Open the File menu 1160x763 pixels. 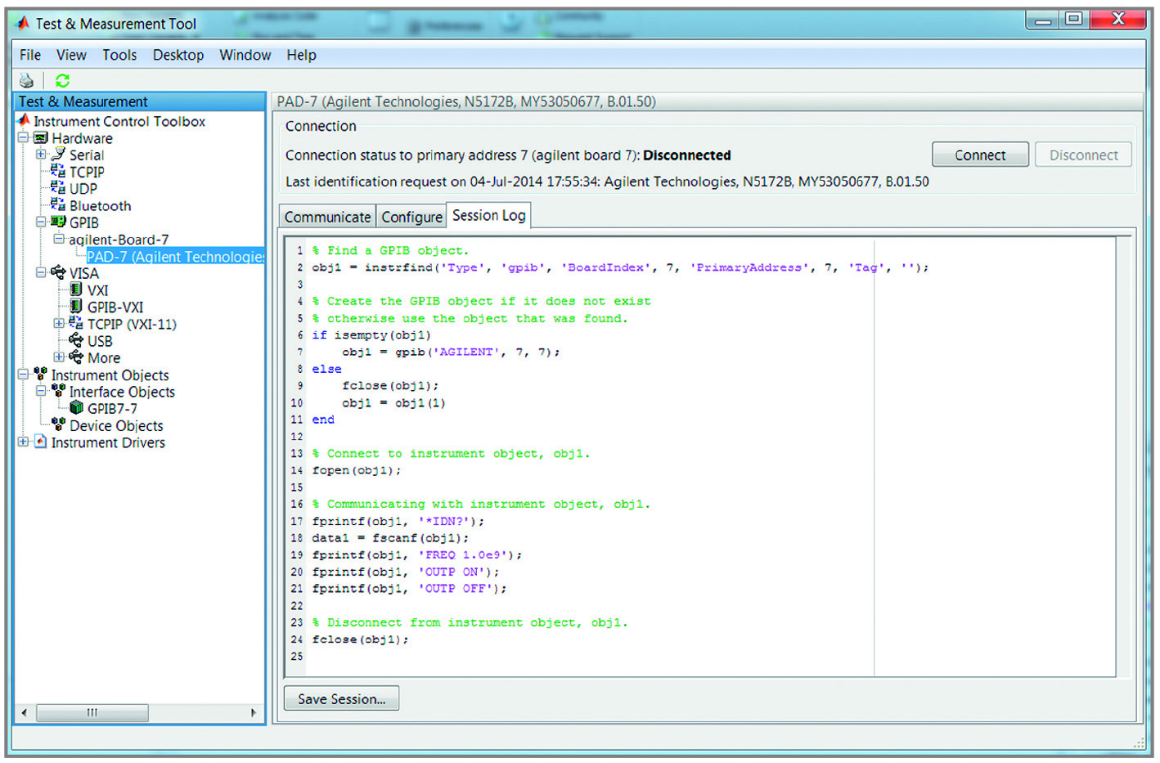click(30, 55)
